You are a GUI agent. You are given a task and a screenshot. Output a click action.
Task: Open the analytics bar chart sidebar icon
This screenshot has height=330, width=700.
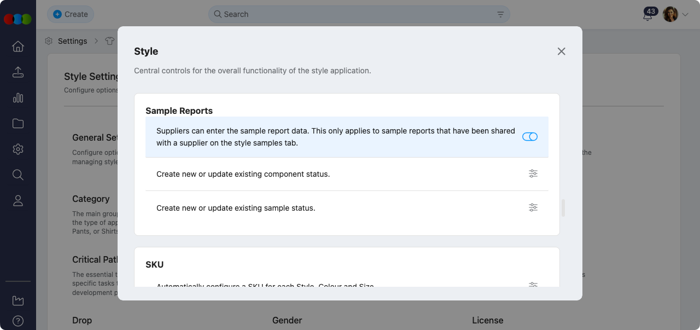pos(17,97)
